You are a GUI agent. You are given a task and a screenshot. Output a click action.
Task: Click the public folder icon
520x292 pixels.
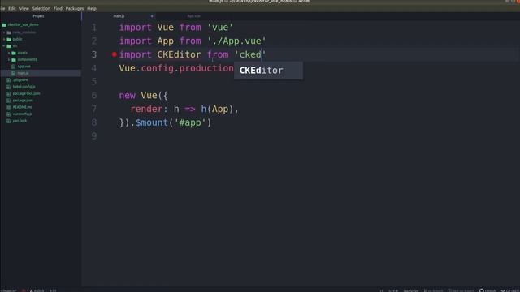(x=9, y=39)
